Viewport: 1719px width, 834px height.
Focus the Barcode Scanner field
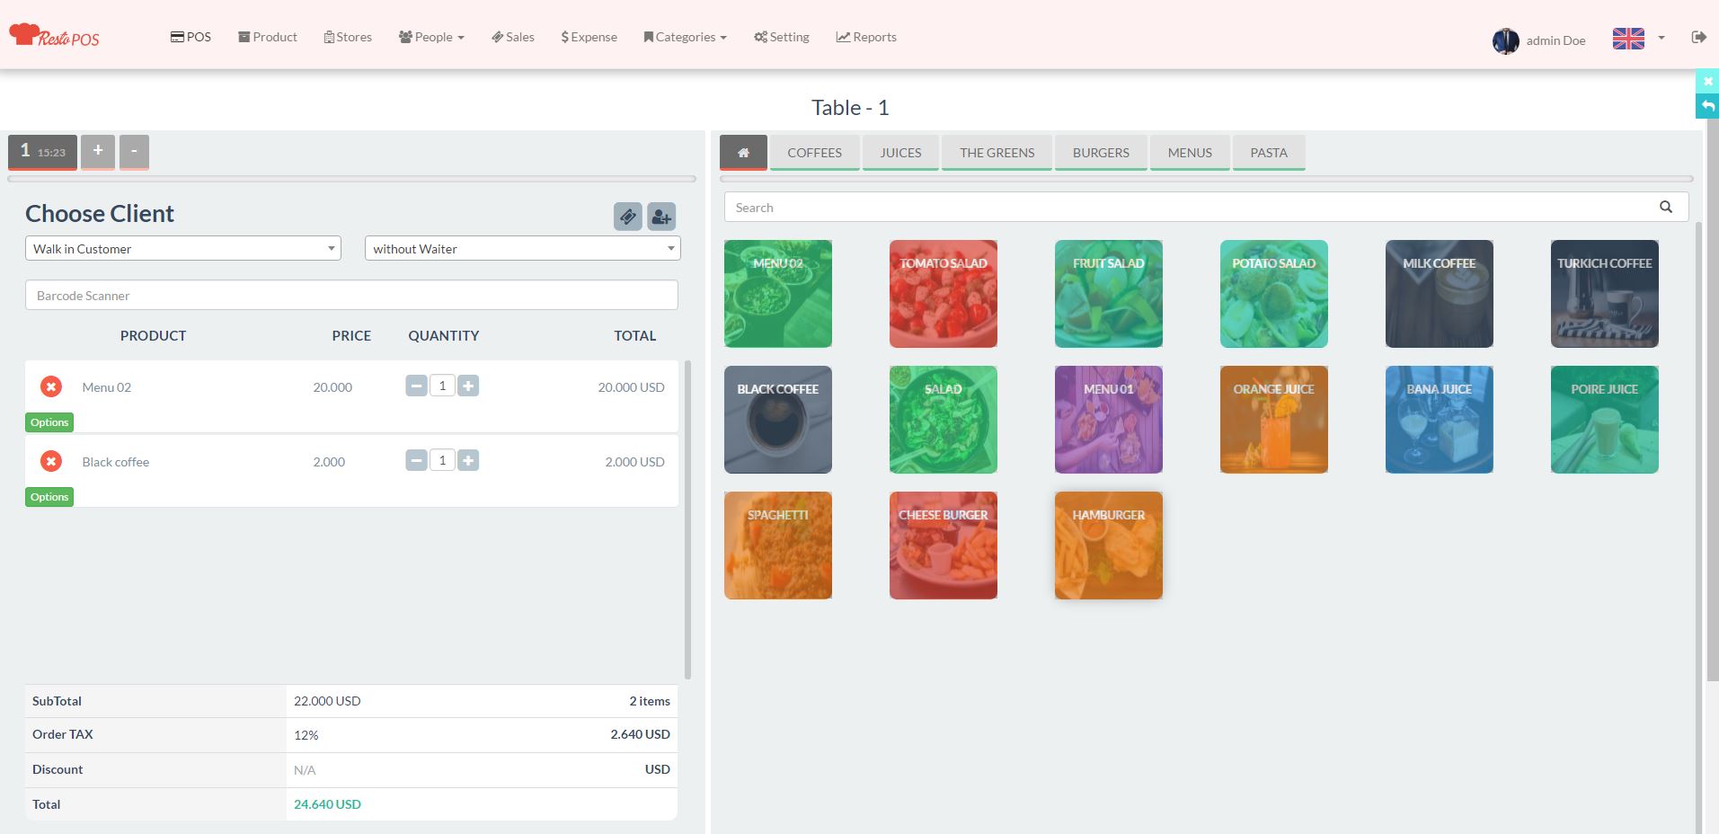[x=351, y=295]
